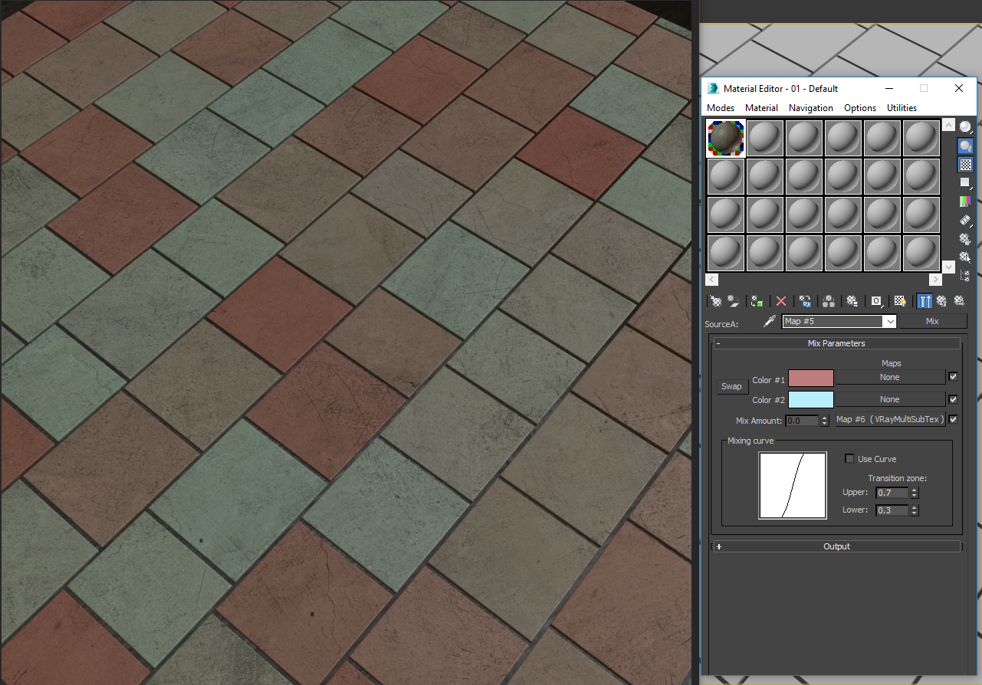982x685 pixels.
Task: Click the Mix Amount spinner arrows
Action: [825, 421]
